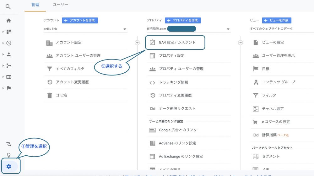Open Behavior reports window icon
Screen dimensions: 314x176
tap(8, 77)
